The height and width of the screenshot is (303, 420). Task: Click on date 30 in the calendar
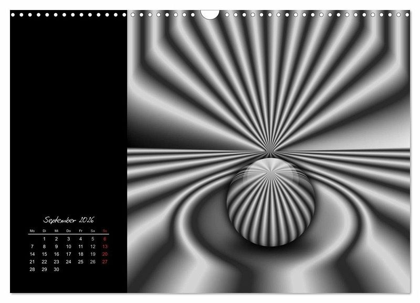tap(56, 269)
